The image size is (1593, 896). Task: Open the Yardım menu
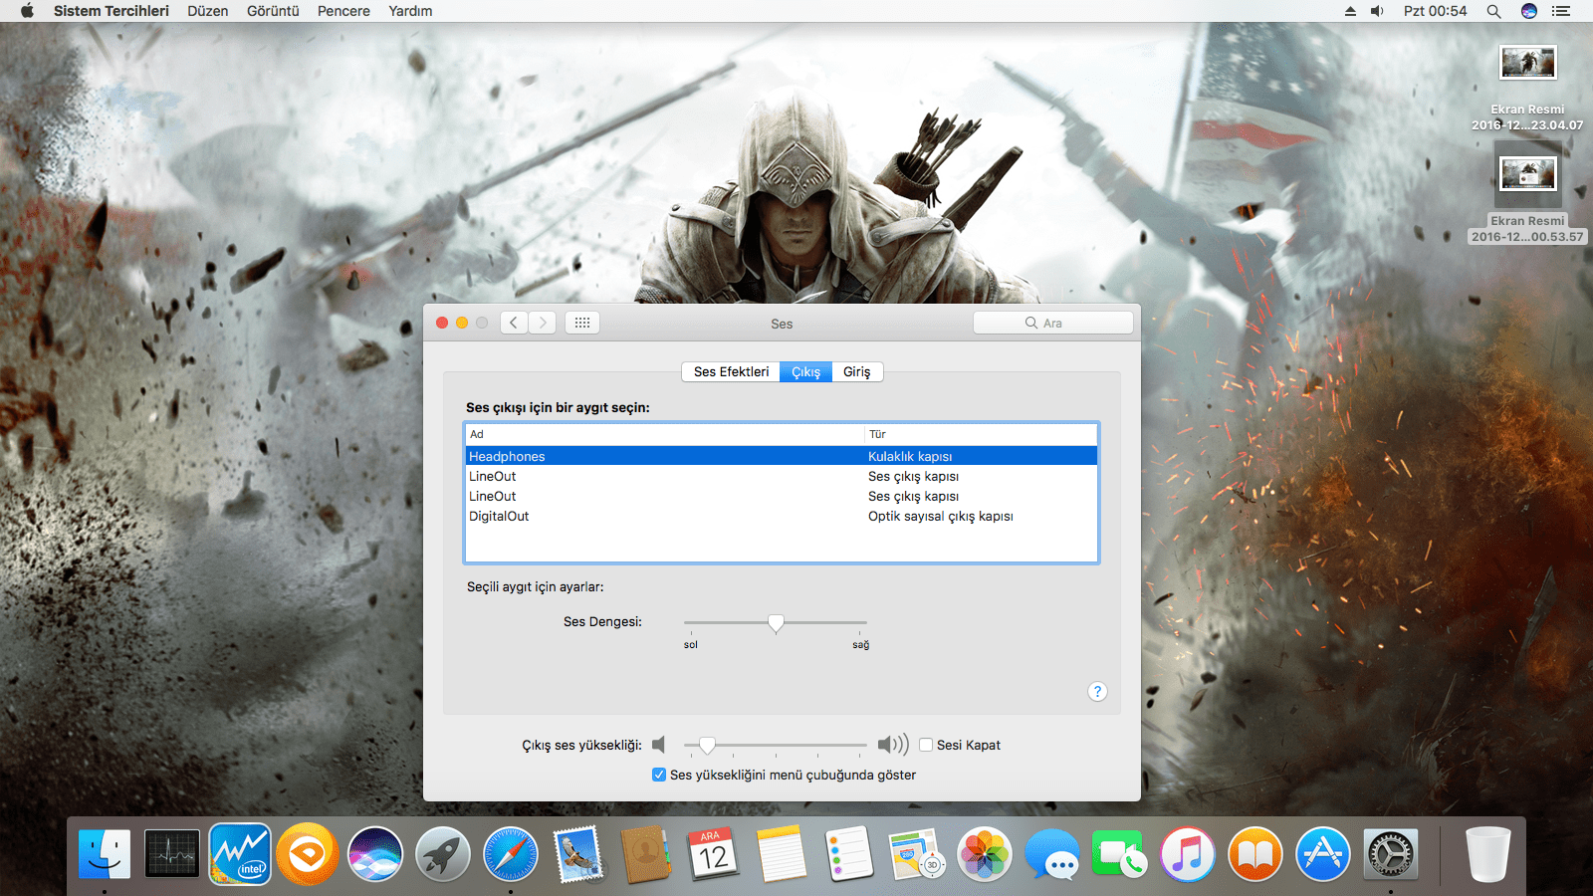(x=410, y=11)
